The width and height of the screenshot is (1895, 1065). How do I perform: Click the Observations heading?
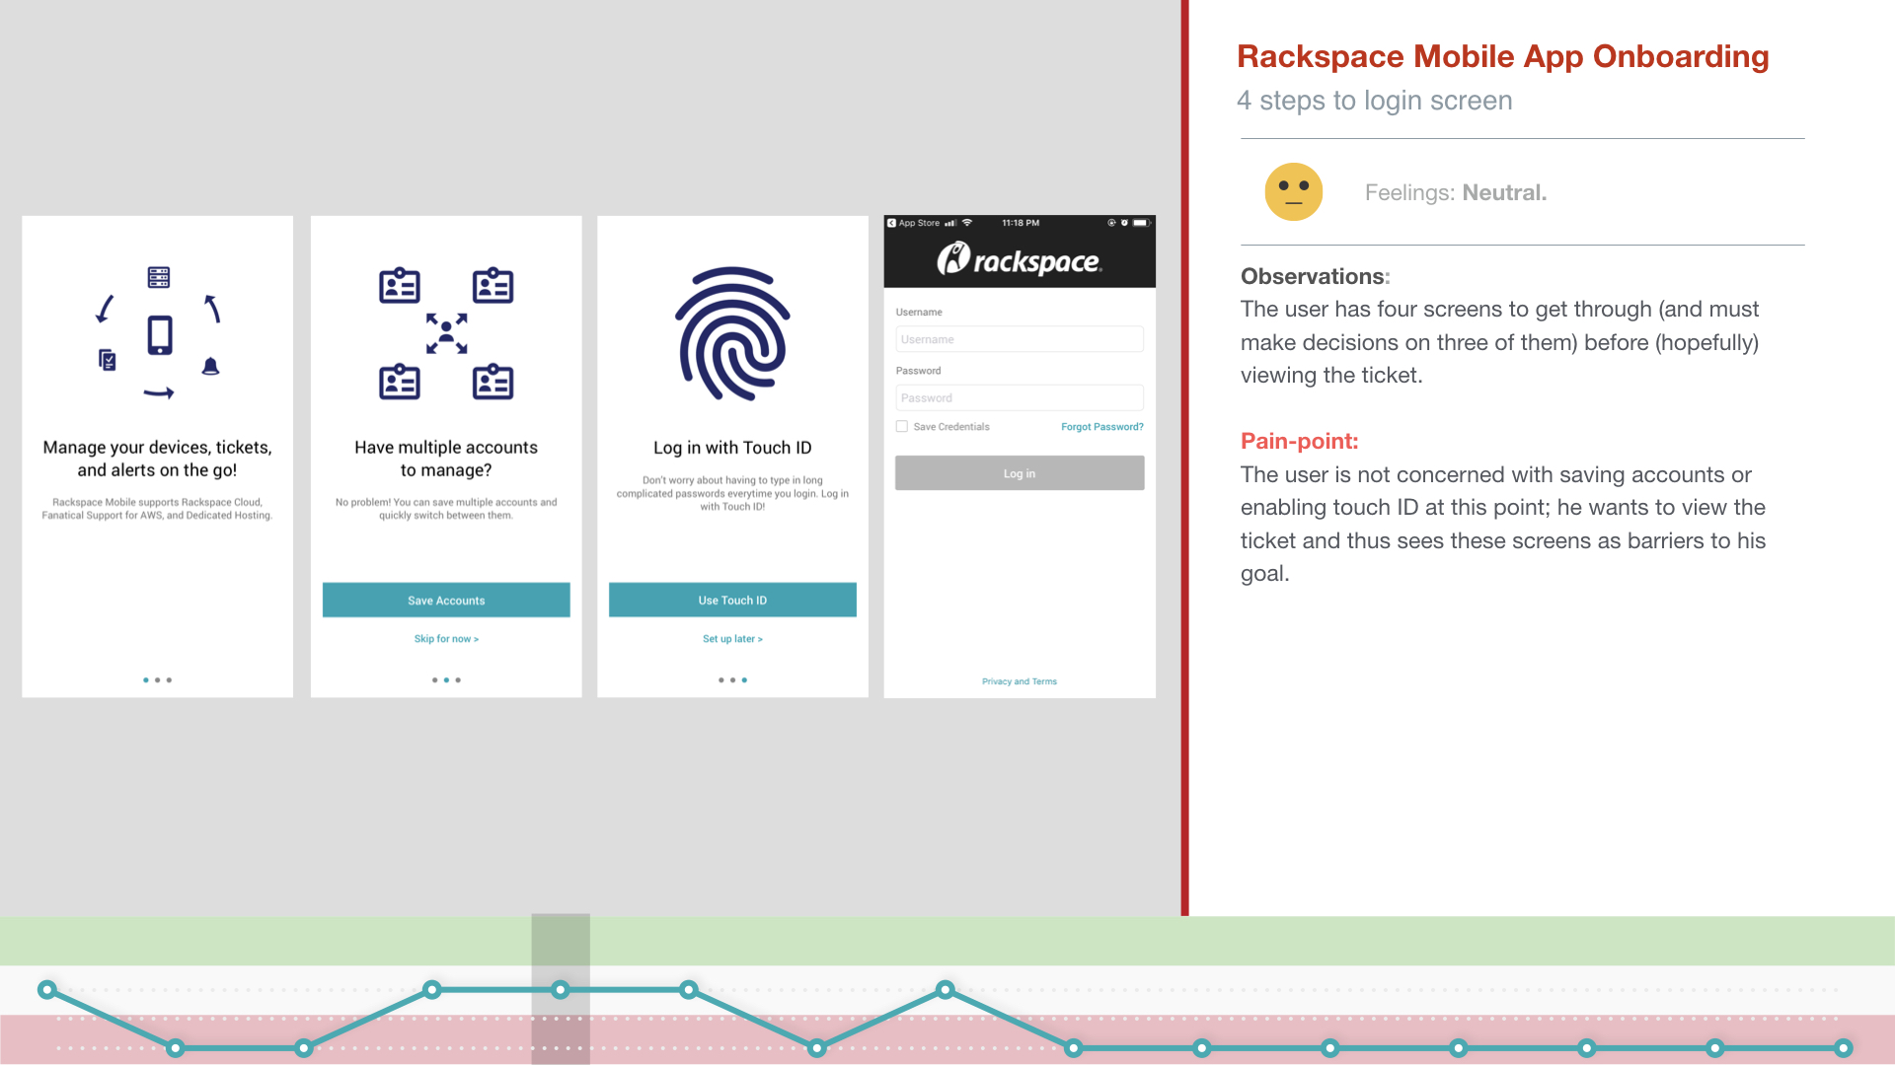pyautogui.click(x=1315, y=276)
